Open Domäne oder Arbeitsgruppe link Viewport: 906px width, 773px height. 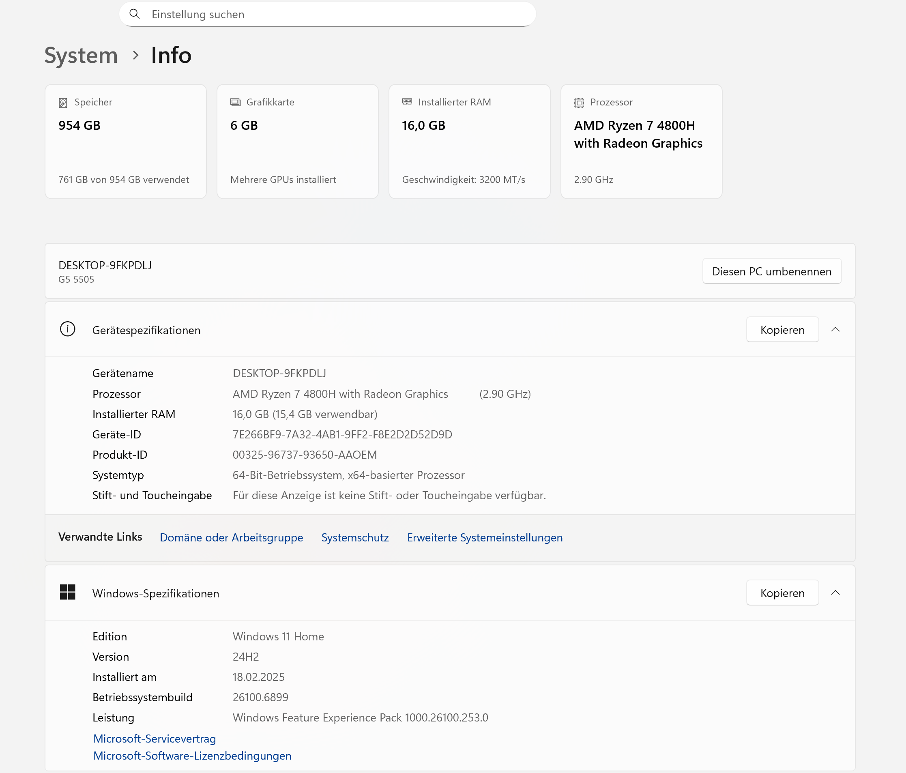231,537
